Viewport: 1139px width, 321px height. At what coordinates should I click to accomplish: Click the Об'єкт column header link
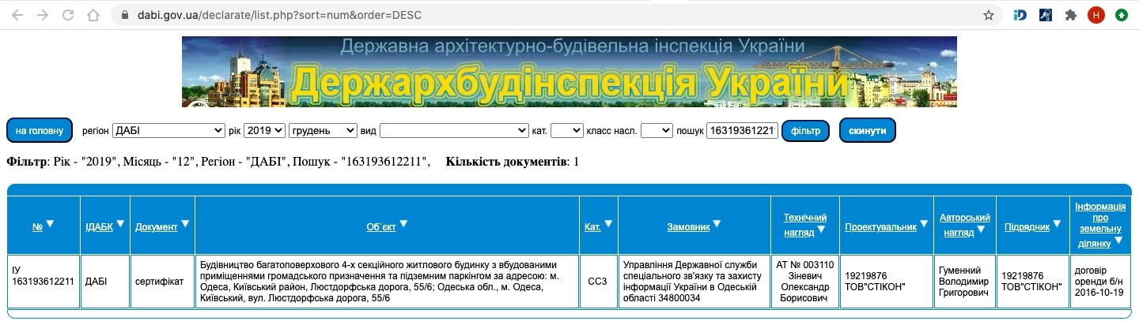click(x=381, y=226)
